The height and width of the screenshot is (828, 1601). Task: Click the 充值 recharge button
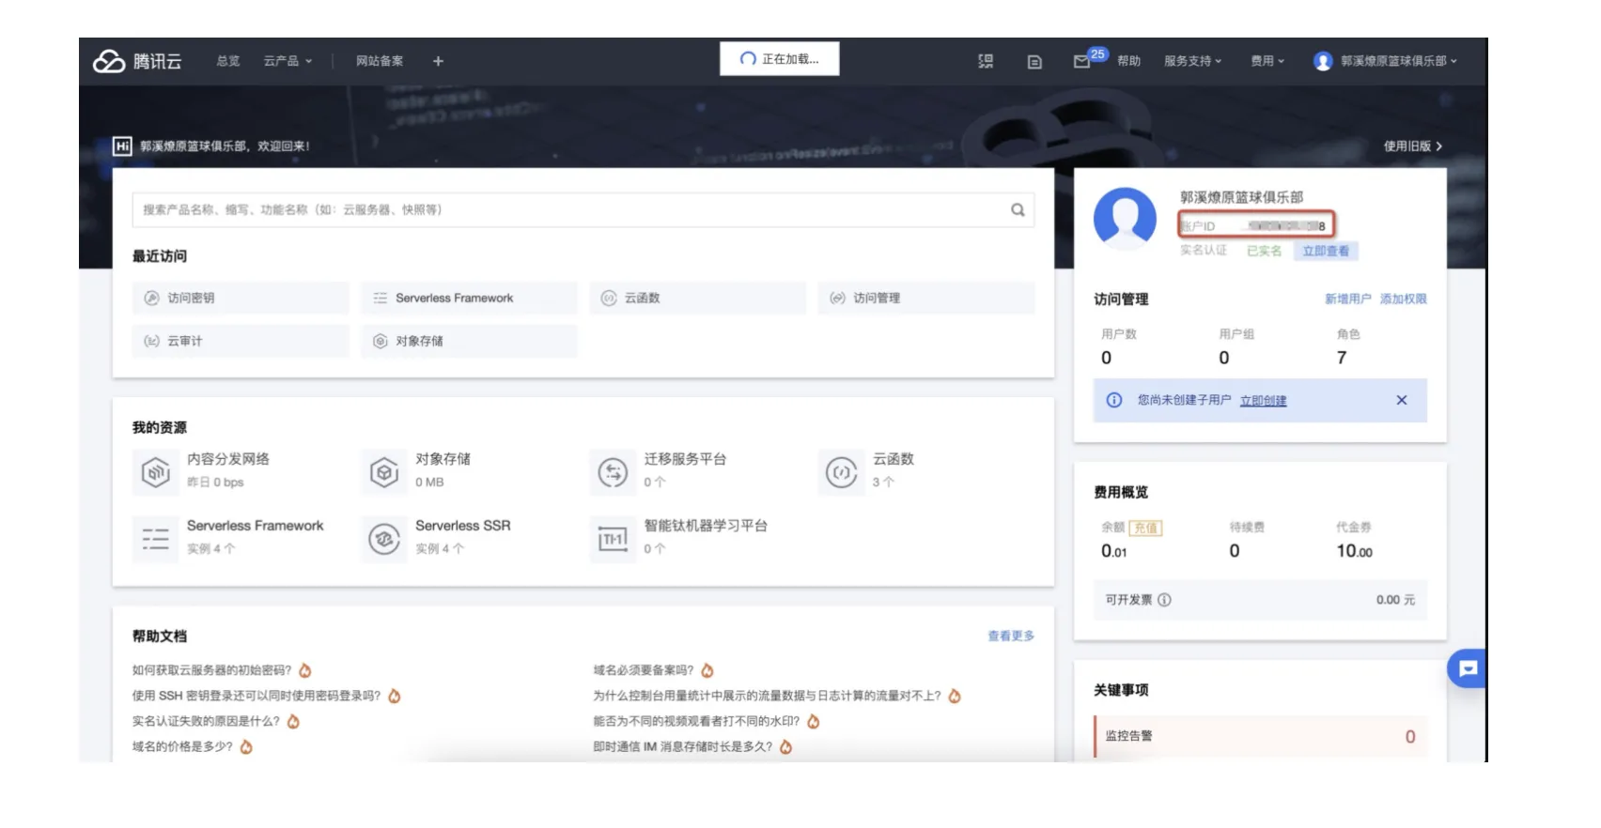[1145, 528]
